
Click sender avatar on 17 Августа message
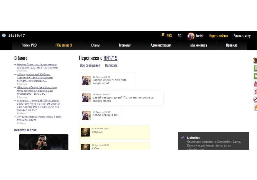pos(86,80)
